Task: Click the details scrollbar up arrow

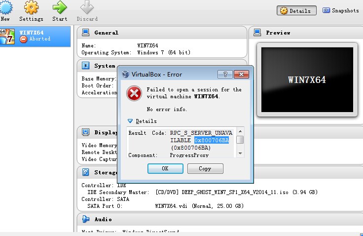Action: tap(240, 131)
